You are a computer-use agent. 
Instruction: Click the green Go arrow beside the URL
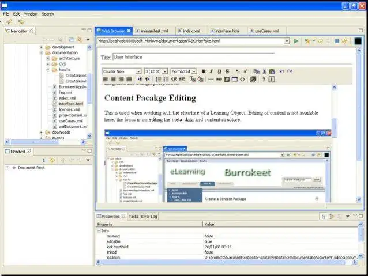[296, 41]
